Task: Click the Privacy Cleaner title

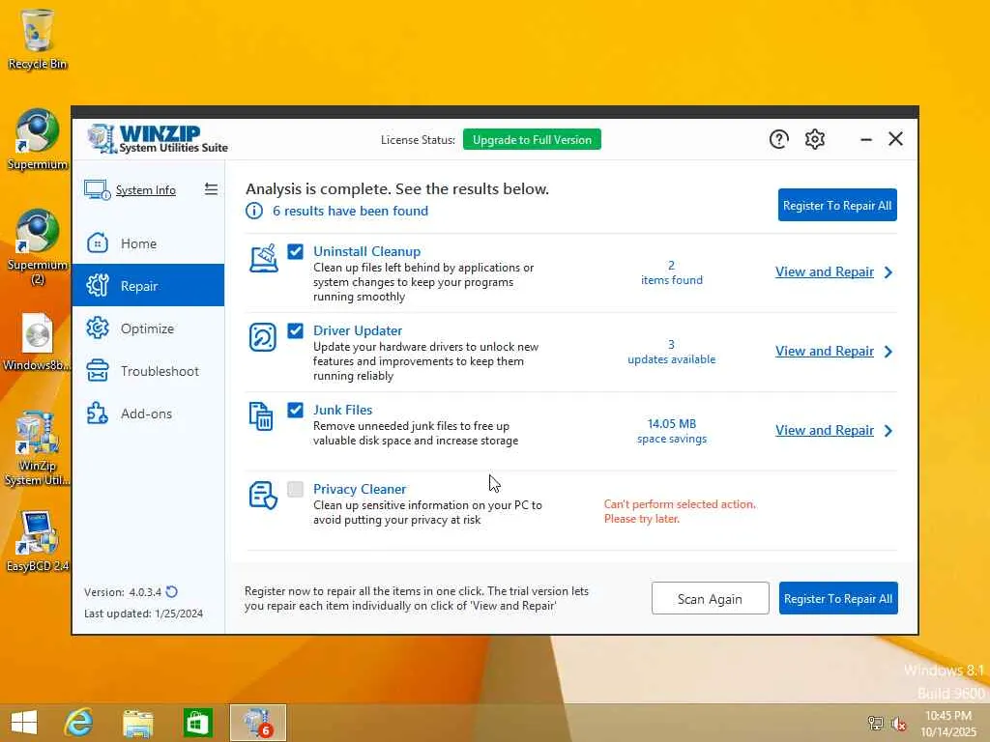Action: pos(360,489)
